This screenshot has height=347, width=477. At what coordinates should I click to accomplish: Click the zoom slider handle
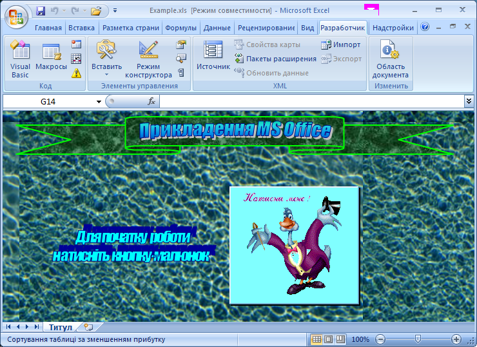click(x=418, y=339)
